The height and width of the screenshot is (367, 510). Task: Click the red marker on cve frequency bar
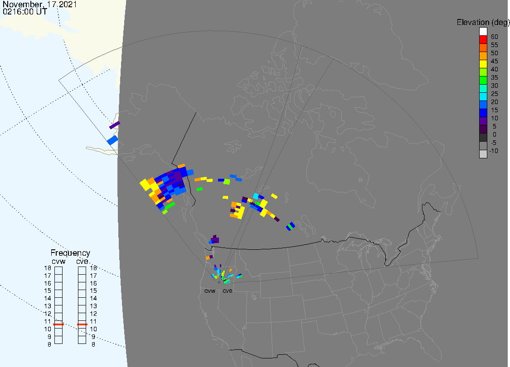[x=83, y=324]
